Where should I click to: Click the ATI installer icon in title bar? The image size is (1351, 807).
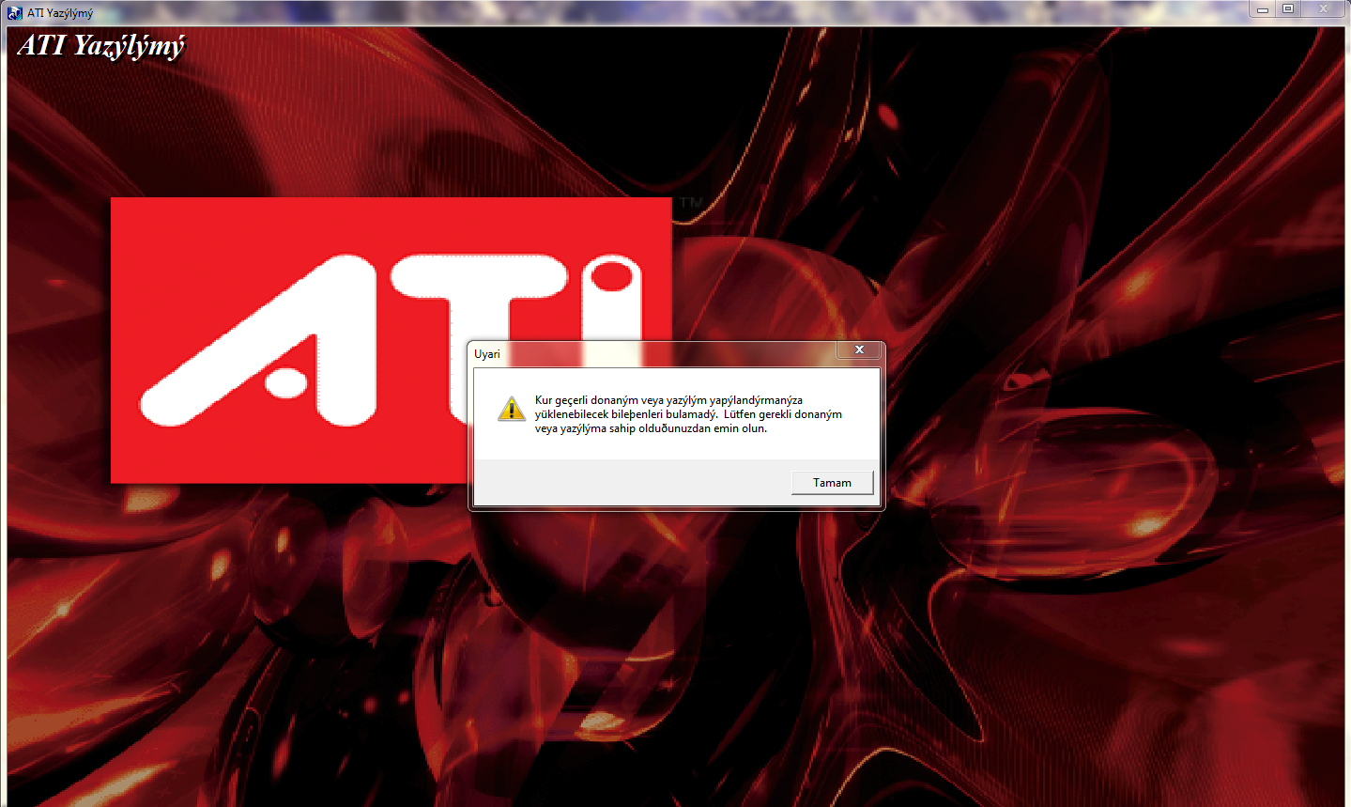tap(14, 12)
